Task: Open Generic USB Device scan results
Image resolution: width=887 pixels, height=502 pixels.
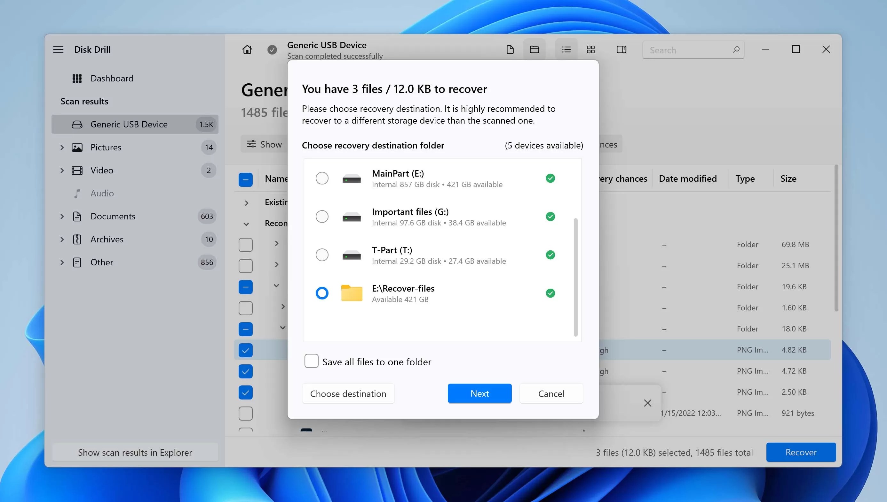Action: (x=129, y=125)
